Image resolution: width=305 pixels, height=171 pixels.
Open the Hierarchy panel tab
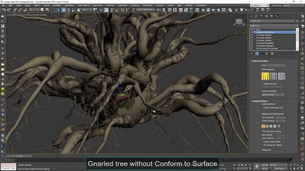[262, 16]
